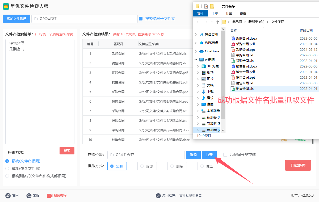Toggle 匹配词分类存储 checkbox

[225, 155]
